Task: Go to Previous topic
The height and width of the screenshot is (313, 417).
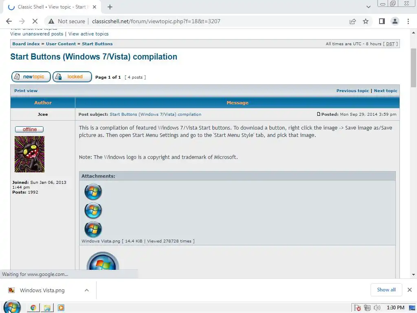Action: 352,90
